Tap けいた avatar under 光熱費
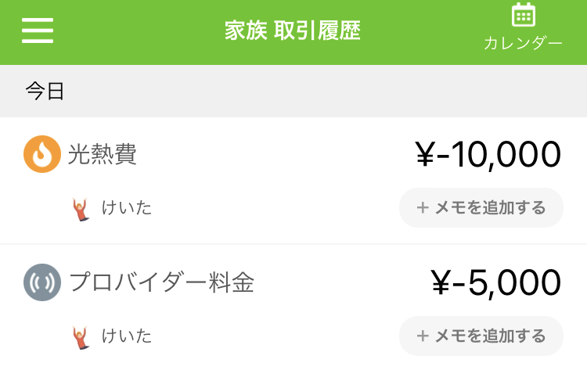Viewport: 587px width, 370px height. point(81,210)
